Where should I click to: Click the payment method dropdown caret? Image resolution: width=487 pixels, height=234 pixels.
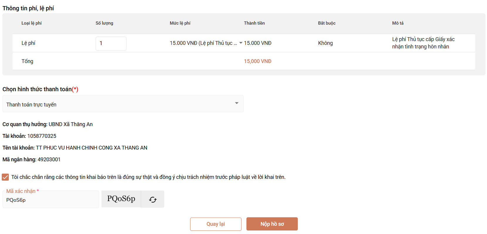(x=236, y=103)
